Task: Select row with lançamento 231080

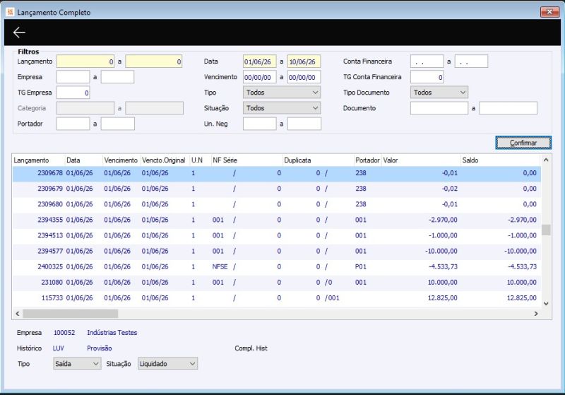Action: point(276,282)
